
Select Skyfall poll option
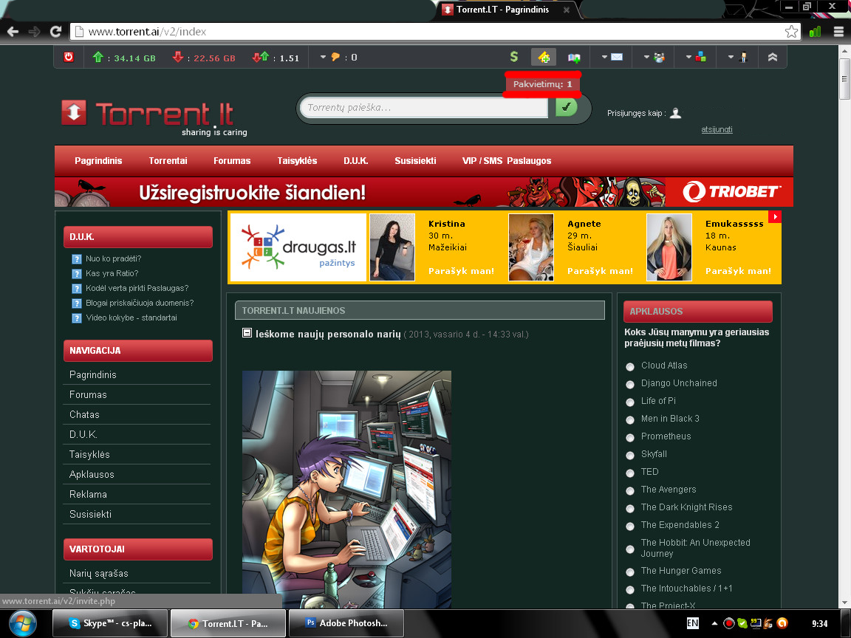[x=630, y=455]
